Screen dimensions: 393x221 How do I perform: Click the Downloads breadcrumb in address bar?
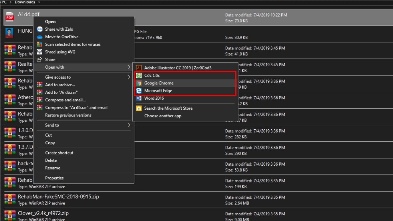point(25,2)
